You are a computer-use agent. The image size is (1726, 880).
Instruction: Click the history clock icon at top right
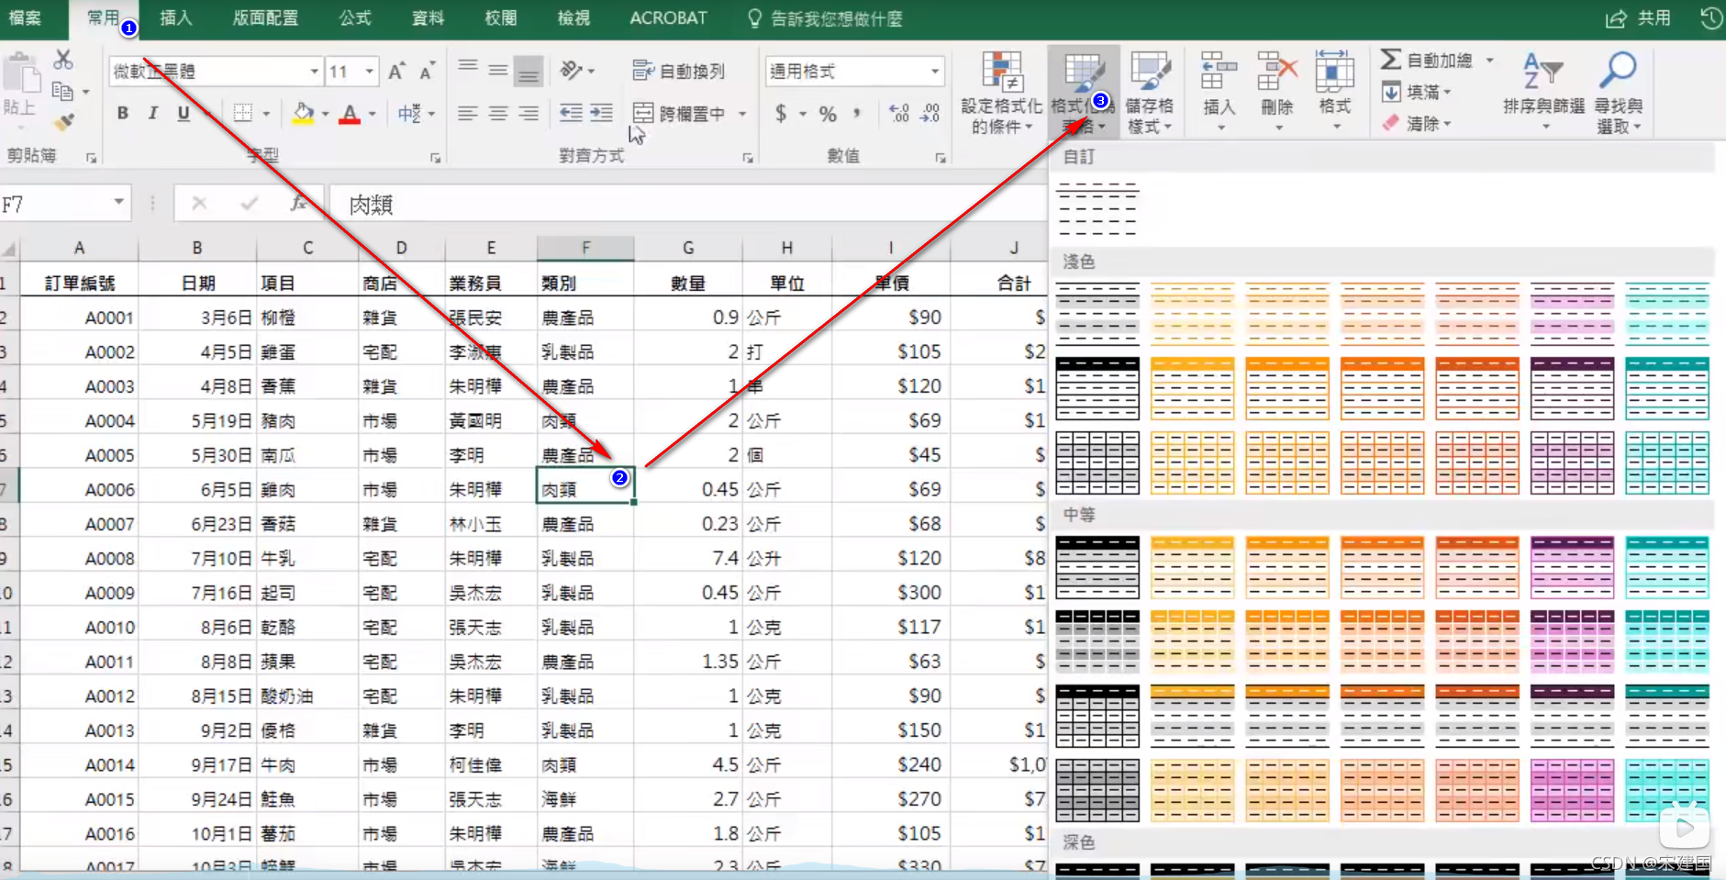coord(1710,18)
